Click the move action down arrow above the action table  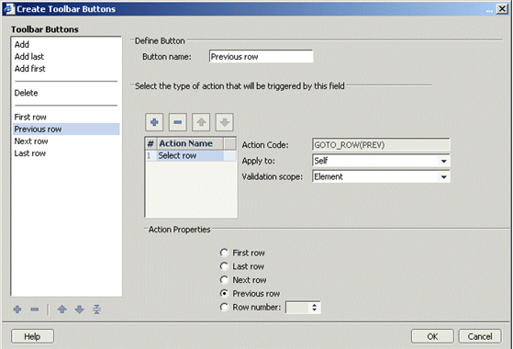(x=225, y=122)
